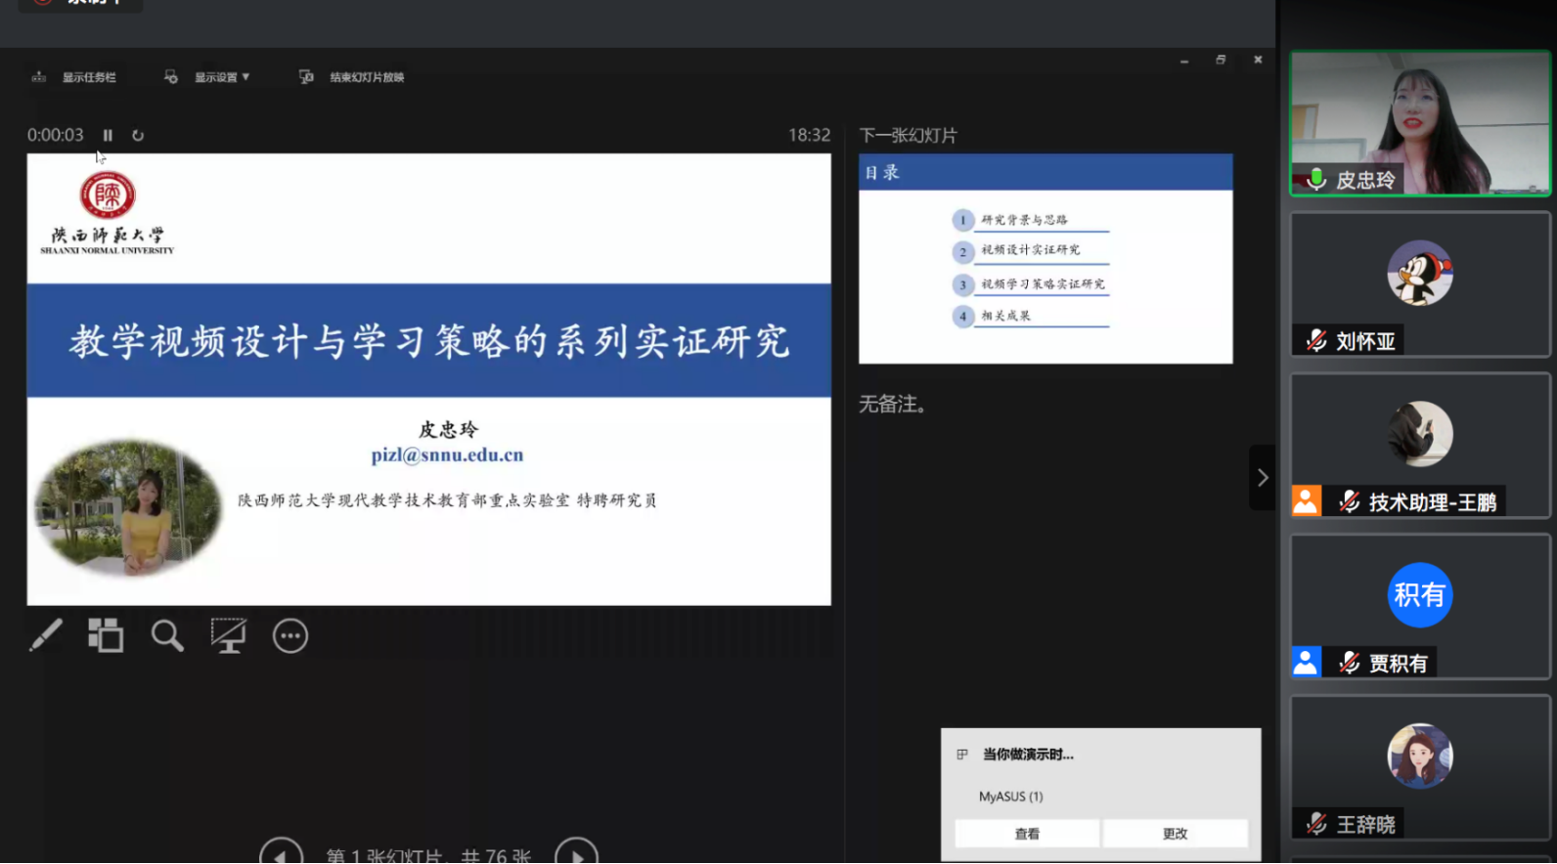1557x864 pixels.
Task: Expand the Display Settings dropdown
Action: tap(221, 77)
